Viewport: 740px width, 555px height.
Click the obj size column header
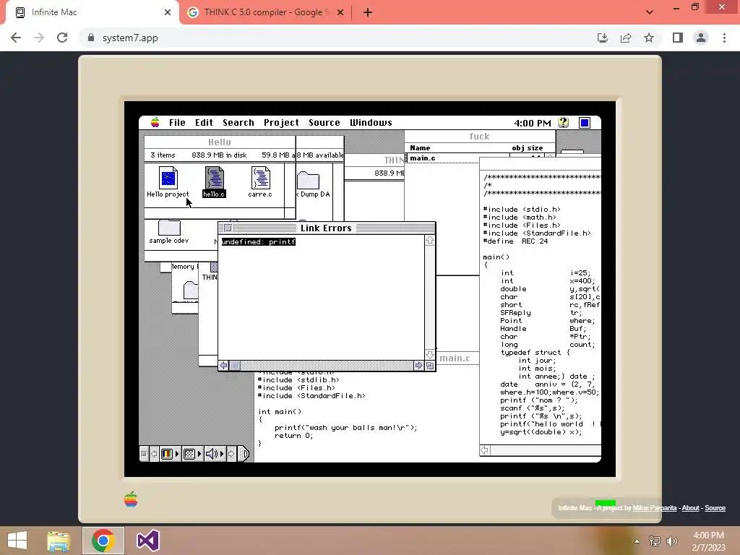[x=527, y=148]
